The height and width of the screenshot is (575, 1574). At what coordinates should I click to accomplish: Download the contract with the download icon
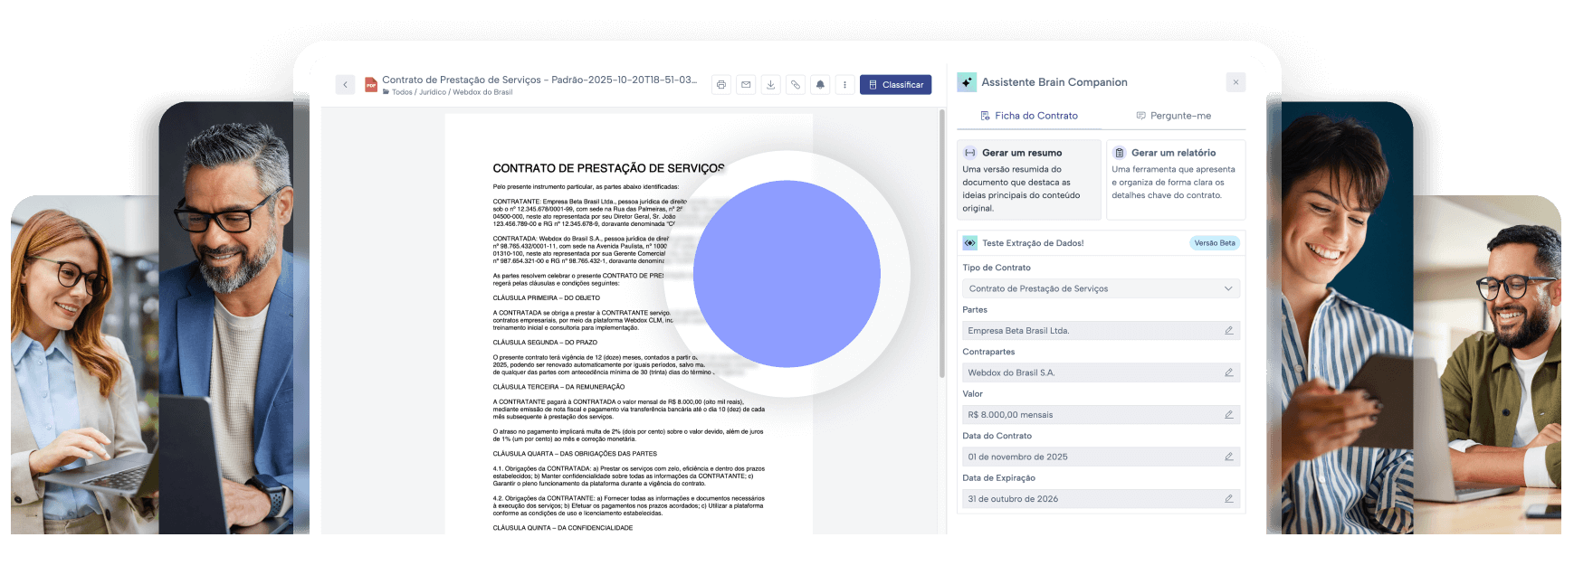point(770,85)
